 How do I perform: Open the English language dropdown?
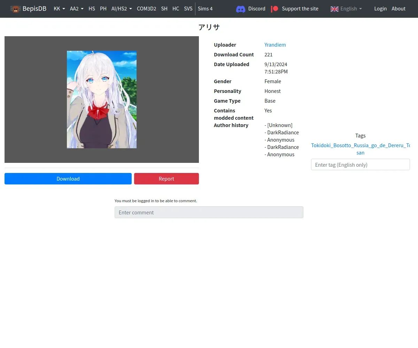click(x=351, y=9)
